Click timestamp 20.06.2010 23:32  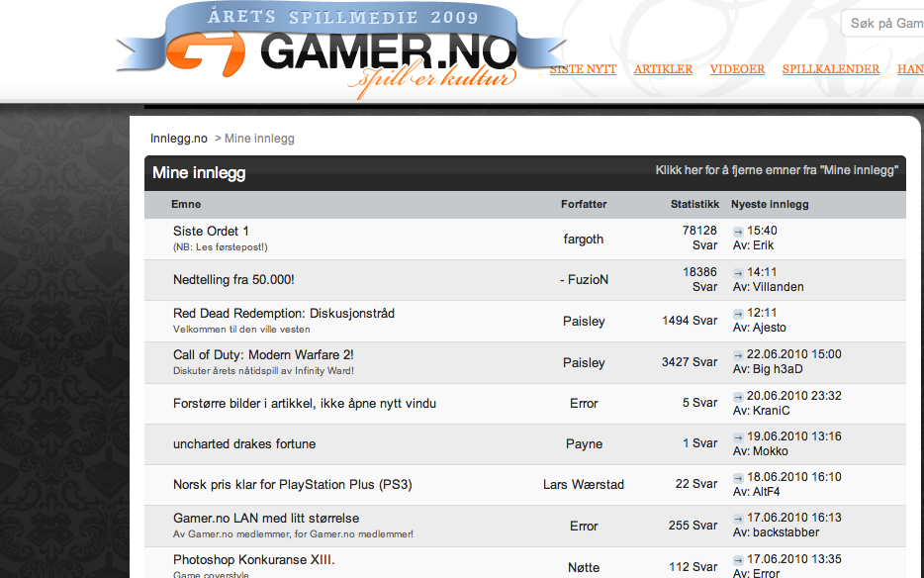coord(793,396)
